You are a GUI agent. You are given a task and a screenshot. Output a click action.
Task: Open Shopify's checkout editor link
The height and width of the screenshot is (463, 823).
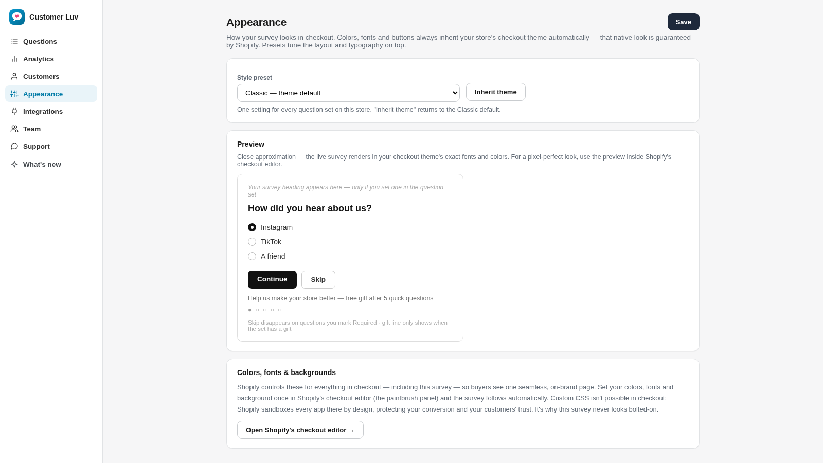[300, 430]
